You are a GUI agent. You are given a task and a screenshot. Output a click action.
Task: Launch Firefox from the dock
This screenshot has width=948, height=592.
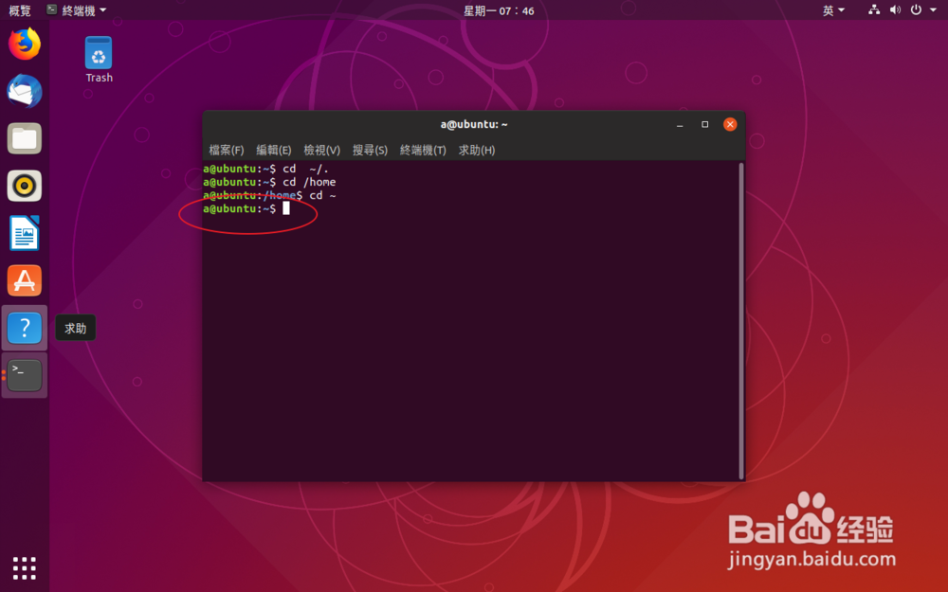[x=25, y=45]
